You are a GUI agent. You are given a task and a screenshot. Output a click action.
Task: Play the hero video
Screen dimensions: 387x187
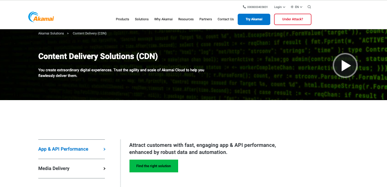345,65
